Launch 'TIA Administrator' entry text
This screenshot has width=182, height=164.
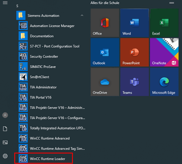click(x=43, y=87)
